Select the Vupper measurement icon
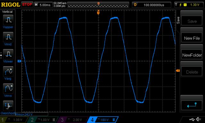The width and height of the screenshot is (205, 123). (x=8, y=20)
